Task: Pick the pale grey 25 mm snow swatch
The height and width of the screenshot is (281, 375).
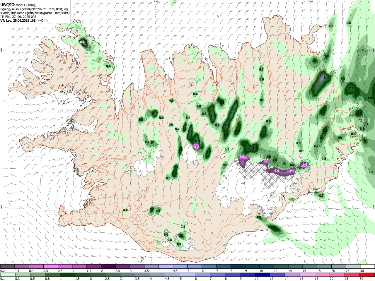Action: tap(353, 267)
